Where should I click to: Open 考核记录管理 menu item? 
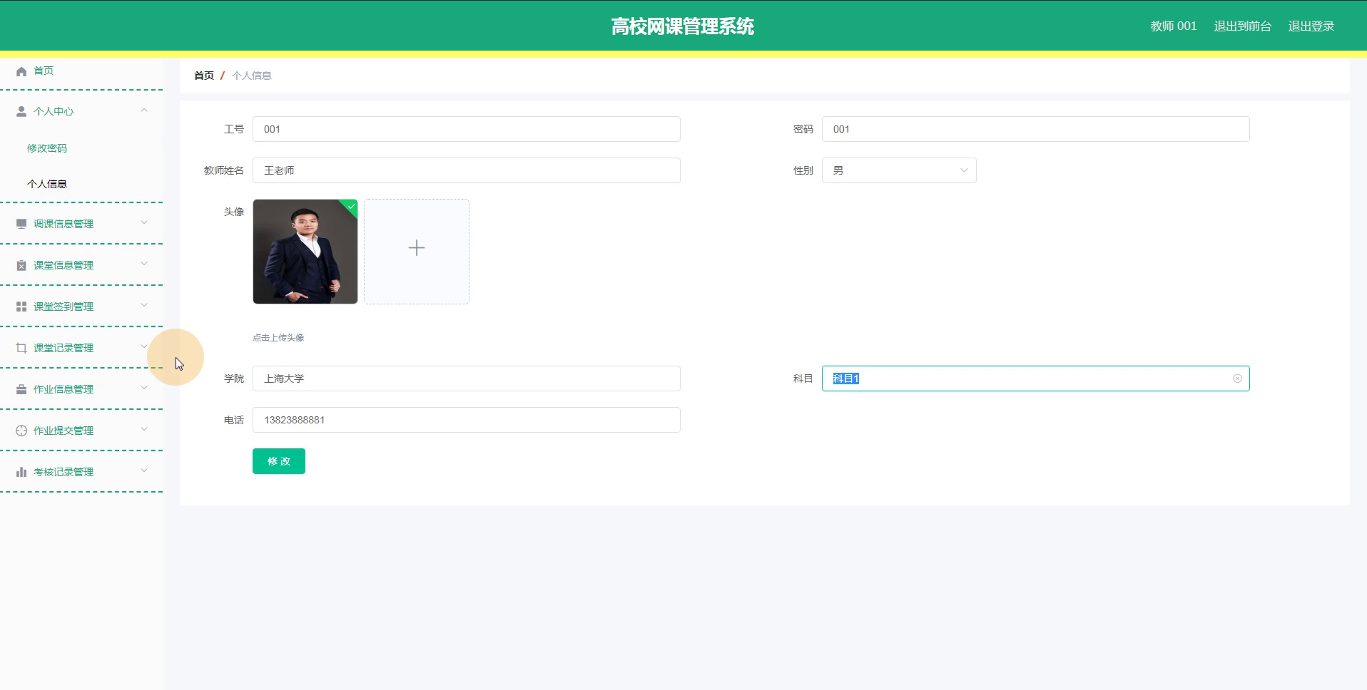[81, 472]
